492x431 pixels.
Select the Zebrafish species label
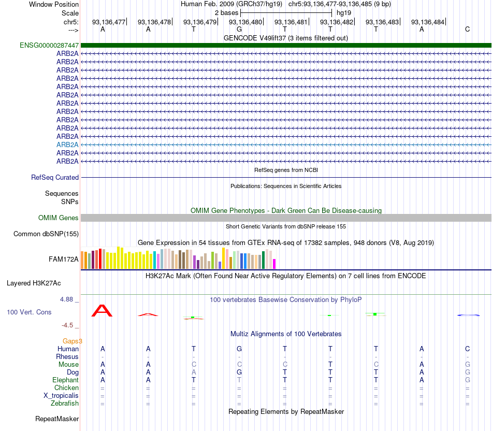(65, 404)
